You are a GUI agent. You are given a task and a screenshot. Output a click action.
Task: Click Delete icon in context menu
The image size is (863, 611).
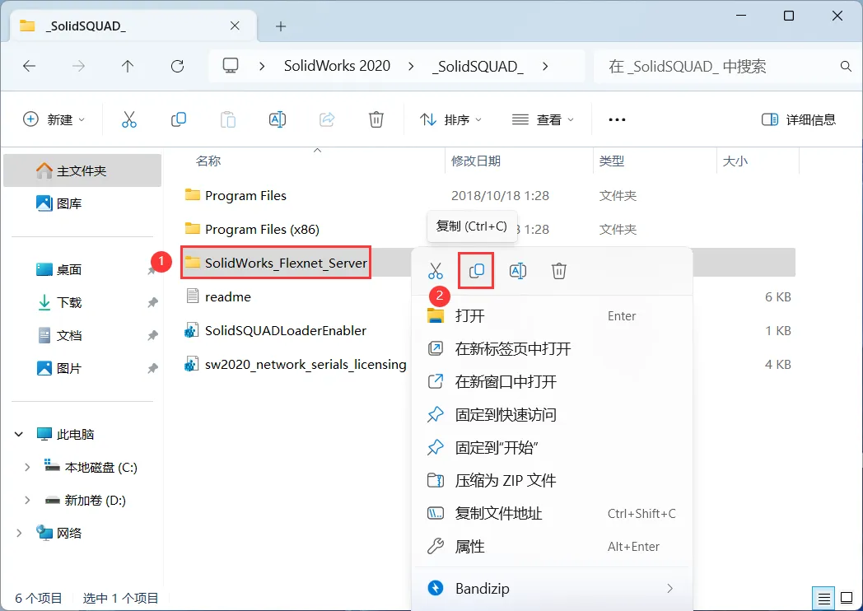tap(559, 271)
